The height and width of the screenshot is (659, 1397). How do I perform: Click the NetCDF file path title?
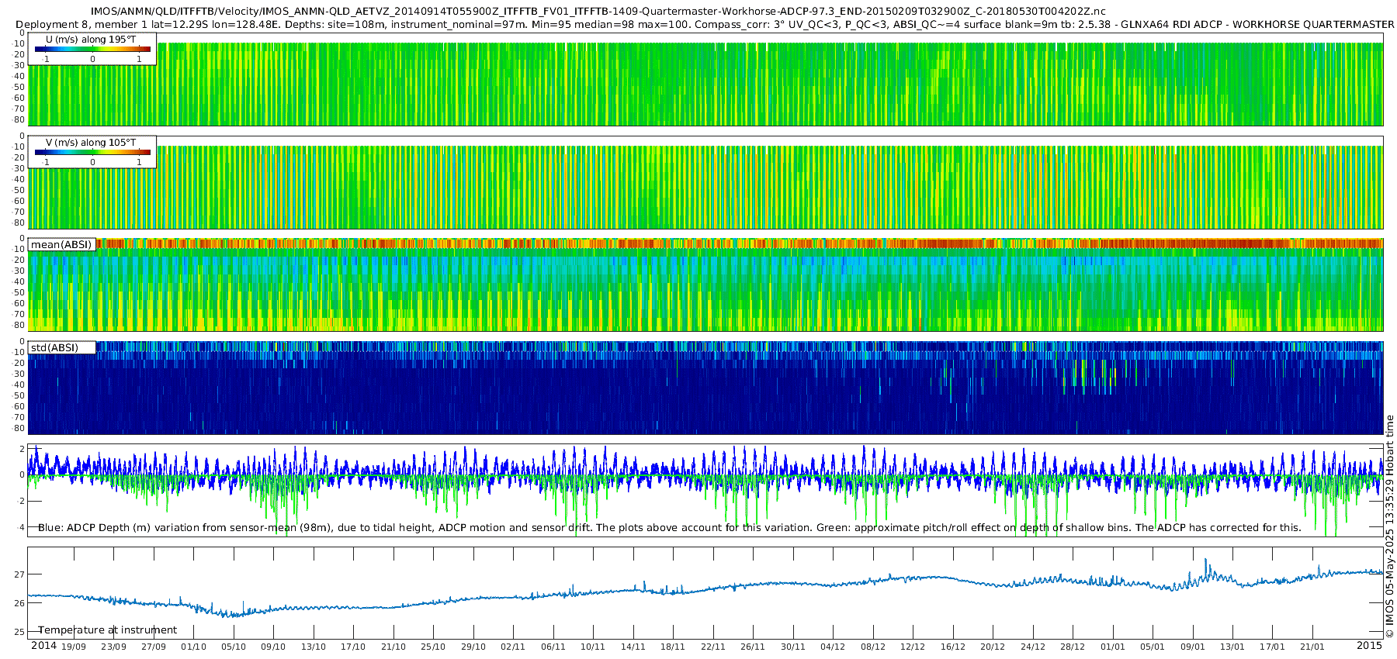tap(598, 12)
